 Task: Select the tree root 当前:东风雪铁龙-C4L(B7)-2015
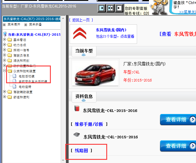point(34,35)
